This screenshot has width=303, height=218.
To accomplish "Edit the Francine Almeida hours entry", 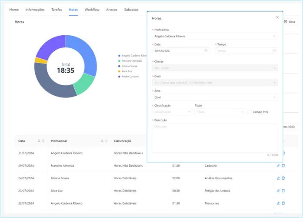I will pyautogui.click(x=278, y=166).
